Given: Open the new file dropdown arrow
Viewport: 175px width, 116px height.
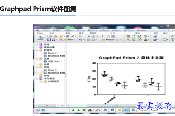Looking at the screenshot, I should pos(52,36).
